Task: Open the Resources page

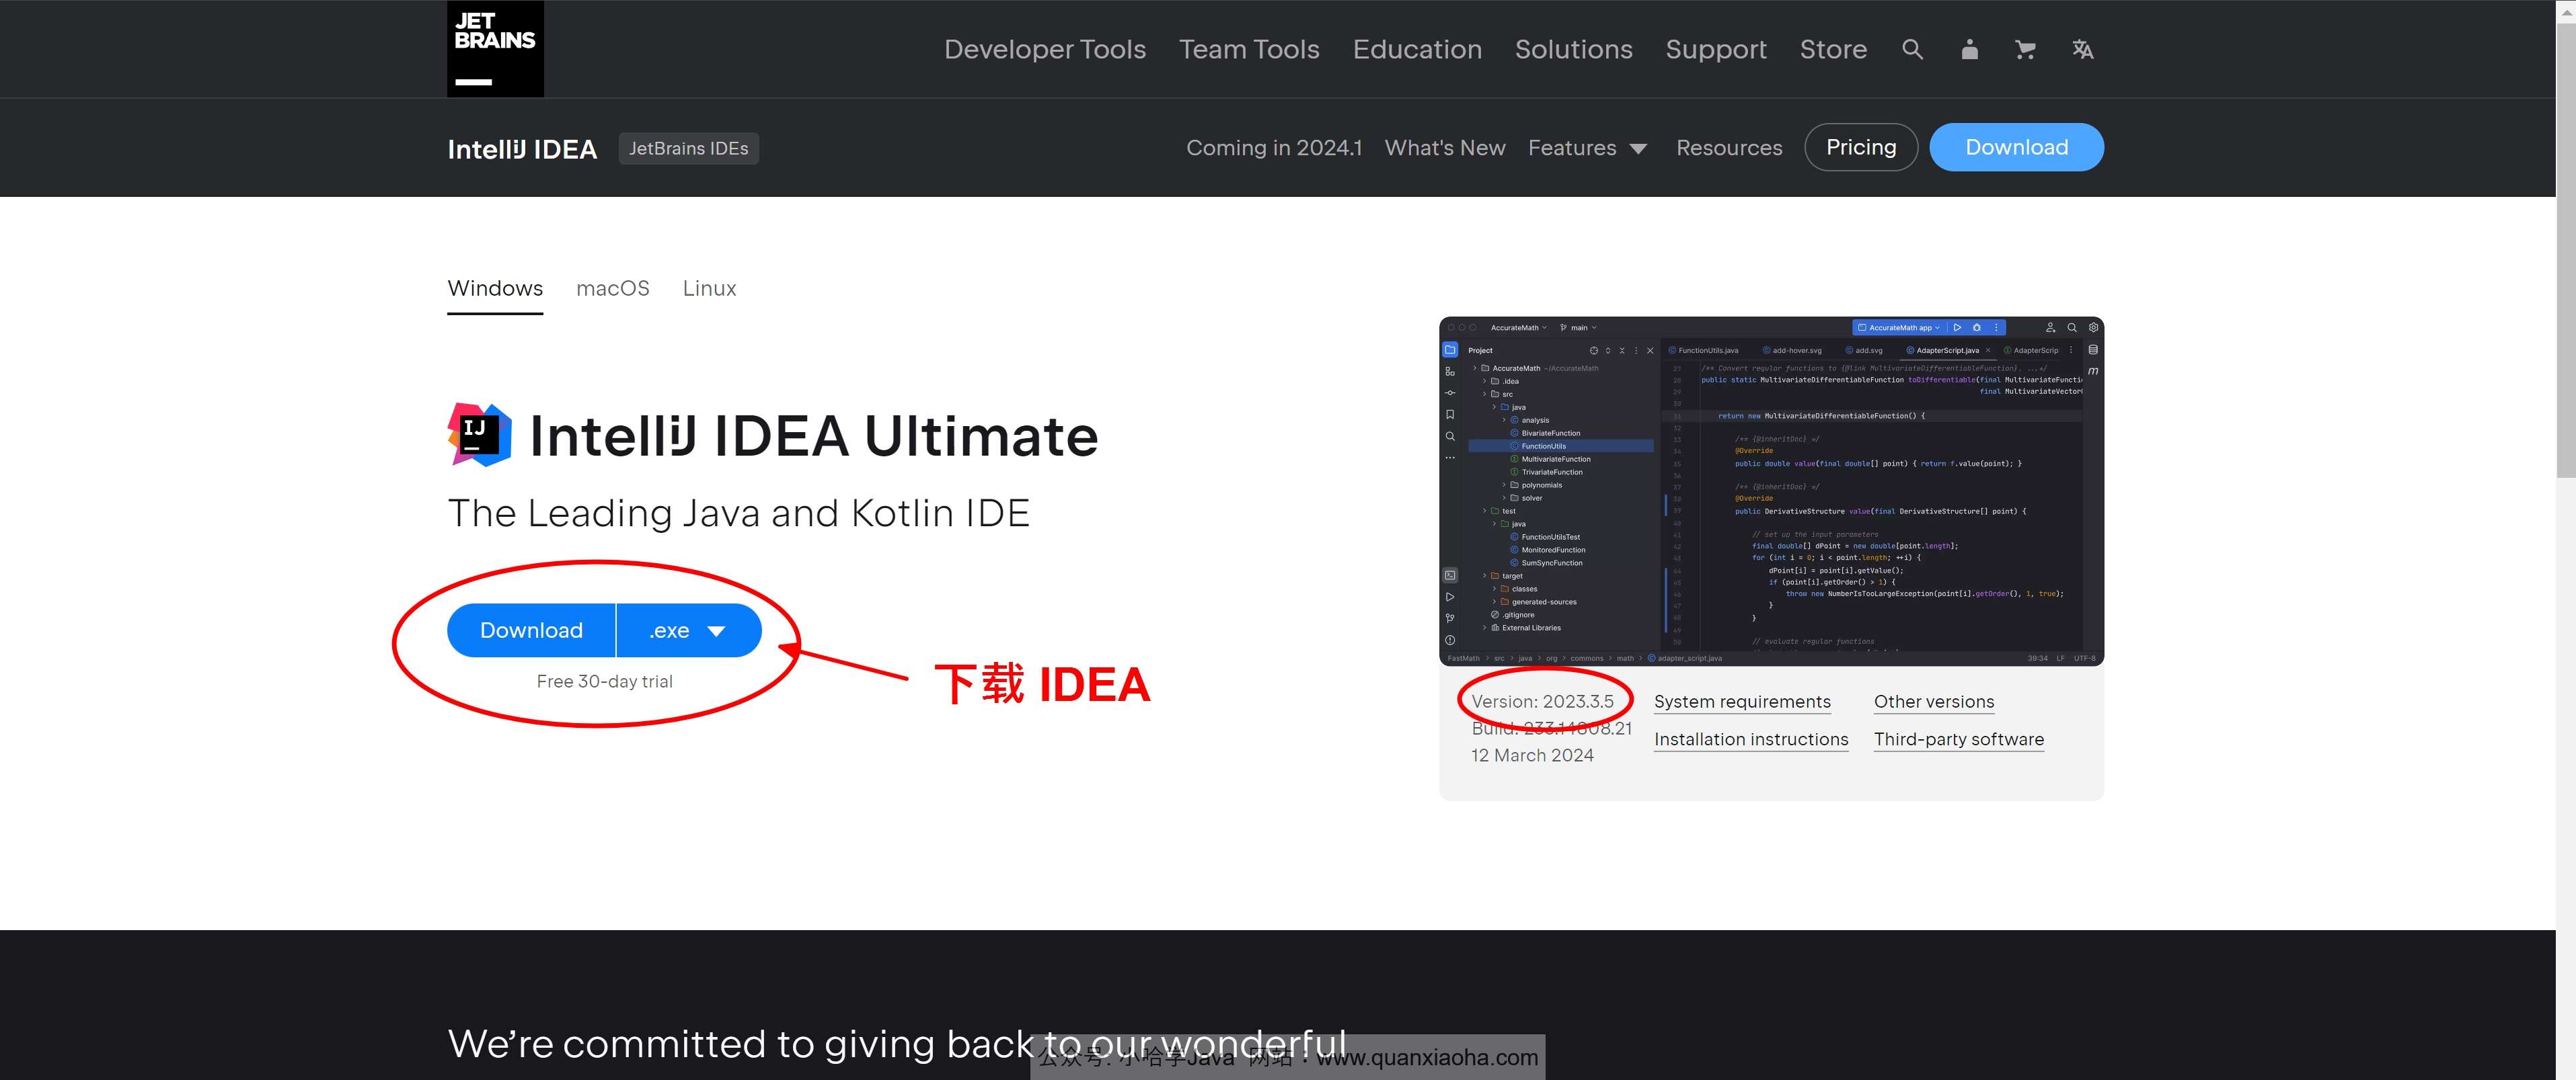Action: point(1729,148)
